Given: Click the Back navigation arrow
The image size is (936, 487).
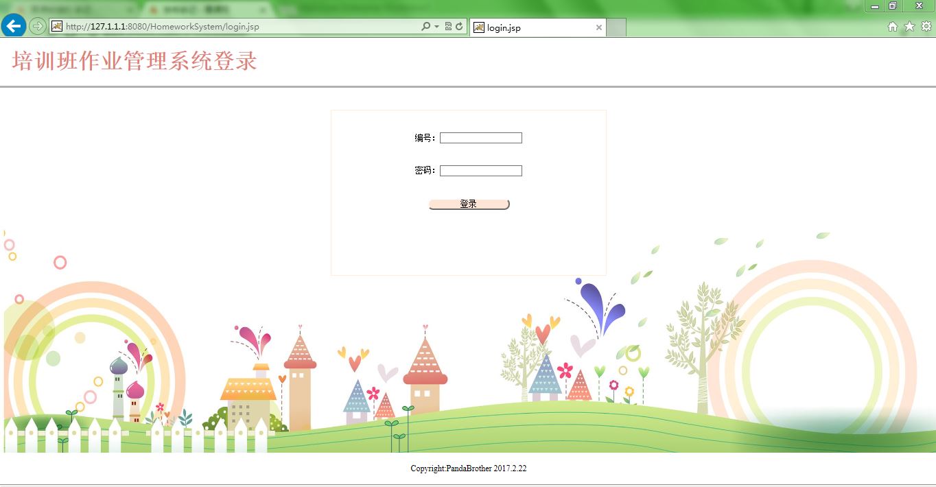Looking at the screenshot, I should click(13, 26).
